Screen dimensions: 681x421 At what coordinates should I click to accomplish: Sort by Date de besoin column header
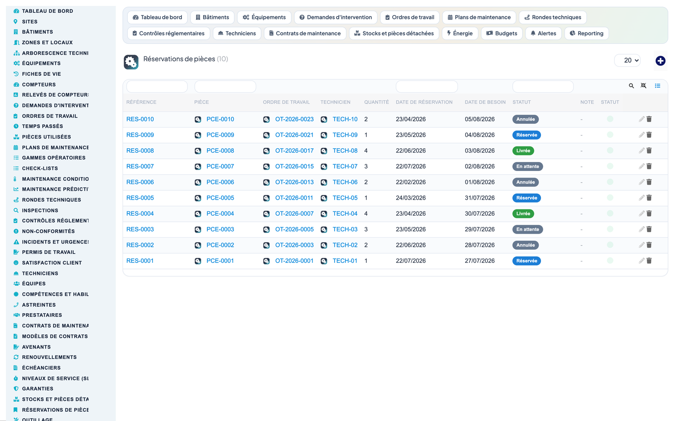coord(485,102)
